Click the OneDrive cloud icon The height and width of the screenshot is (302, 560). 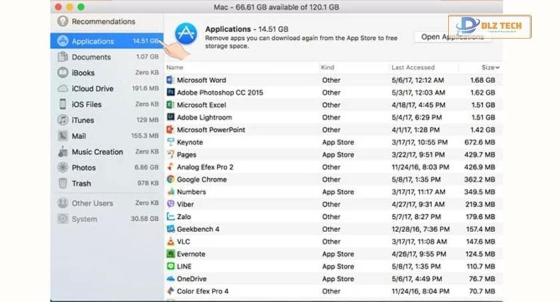(171, 279)
